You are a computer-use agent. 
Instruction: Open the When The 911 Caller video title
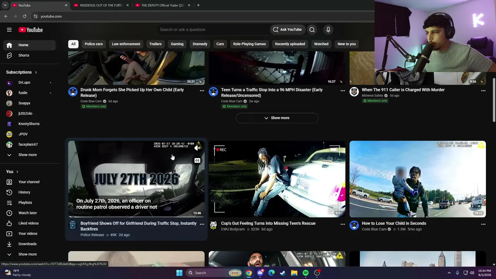tap(403, 90)
